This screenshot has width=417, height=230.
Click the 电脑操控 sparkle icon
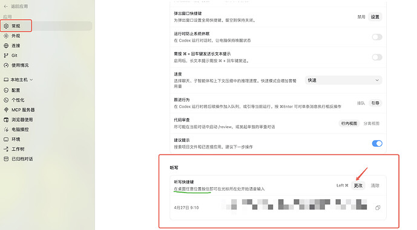(6, 129)
